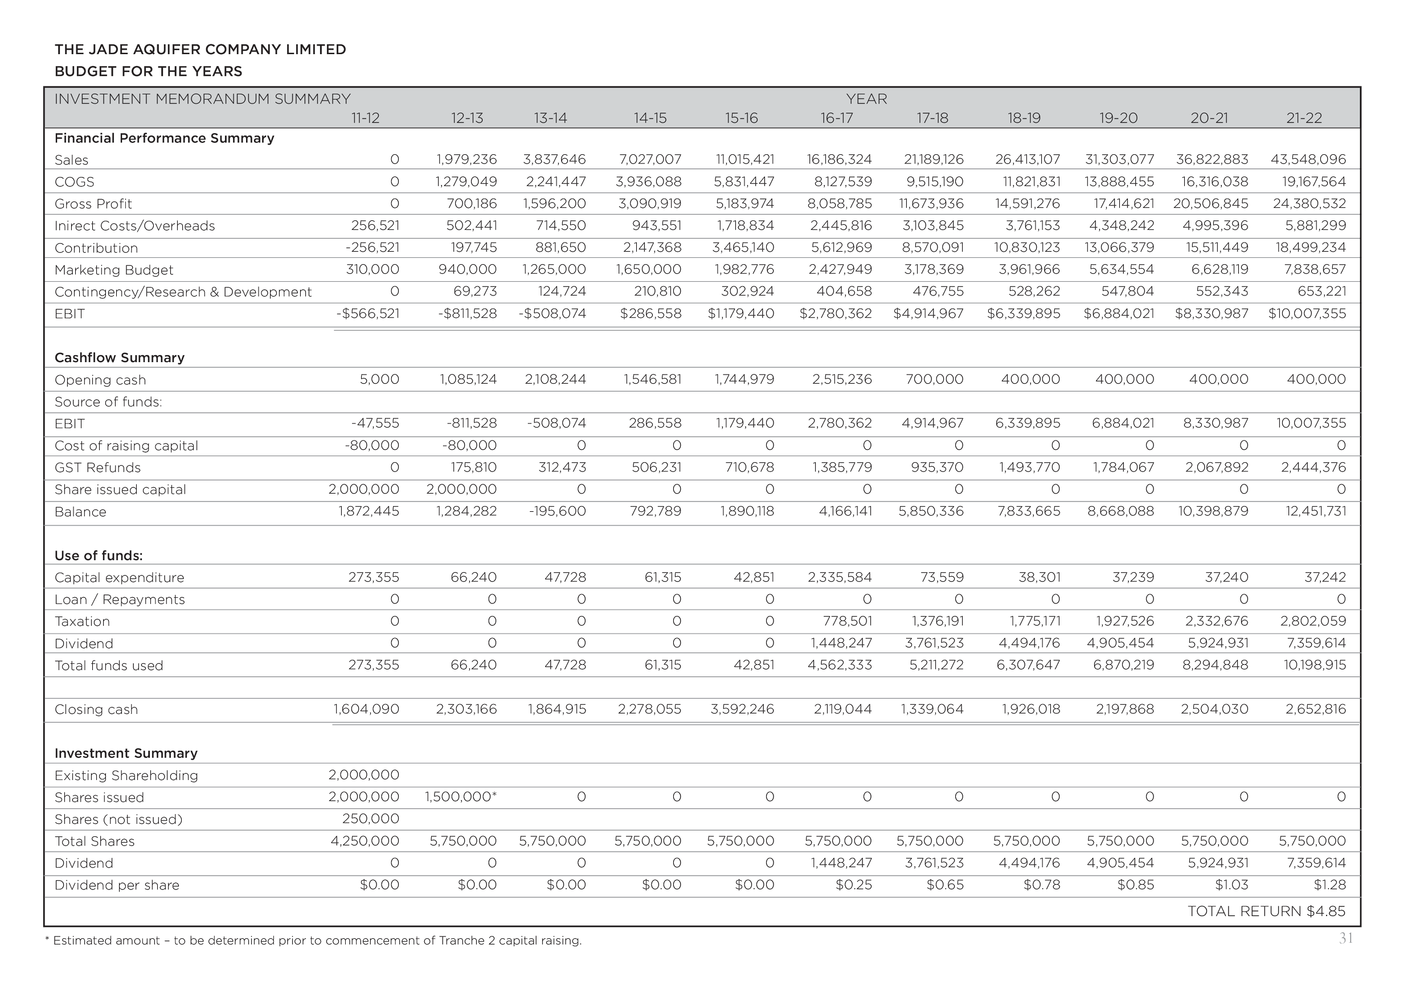Select the Share issued capital label
This screenshot has width=1424, height=1006.
(120, 490)
